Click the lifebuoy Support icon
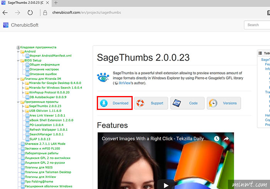 (x=140, y=103)
